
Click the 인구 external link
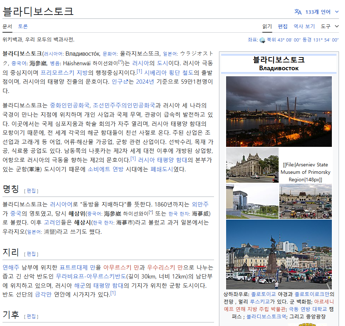point(120,82)
